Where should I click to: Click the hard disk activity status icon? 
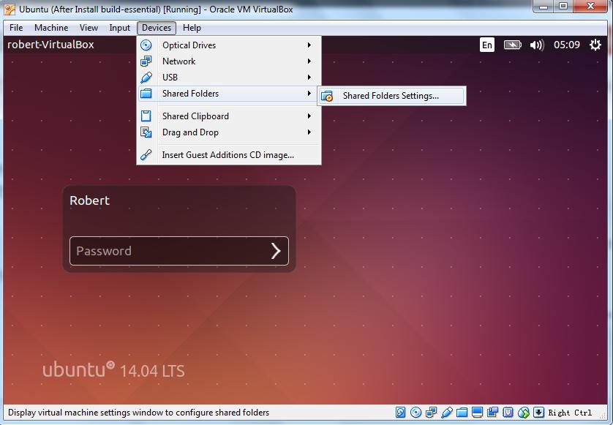400,413
